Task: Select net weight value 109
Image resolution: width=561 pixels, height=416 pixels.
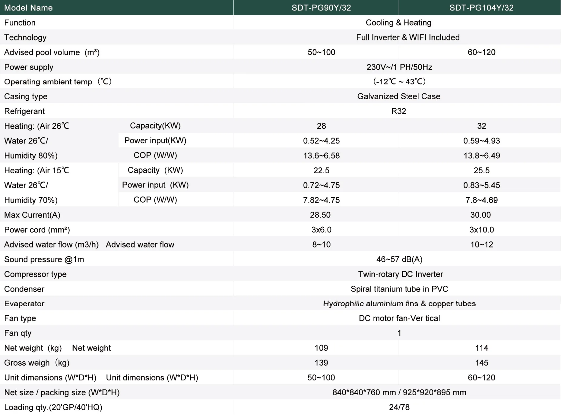Action: pyautogui.click(x=321, y=348)
